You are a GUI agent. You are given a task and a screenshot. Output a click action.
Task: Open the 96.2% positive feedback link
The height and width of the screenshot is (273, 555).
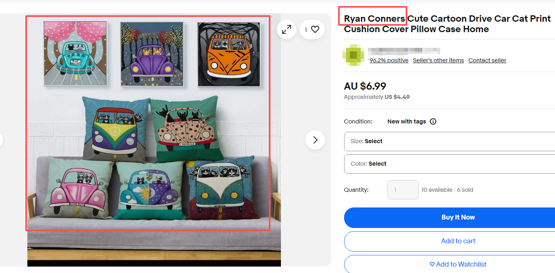(x=389, y=60)
